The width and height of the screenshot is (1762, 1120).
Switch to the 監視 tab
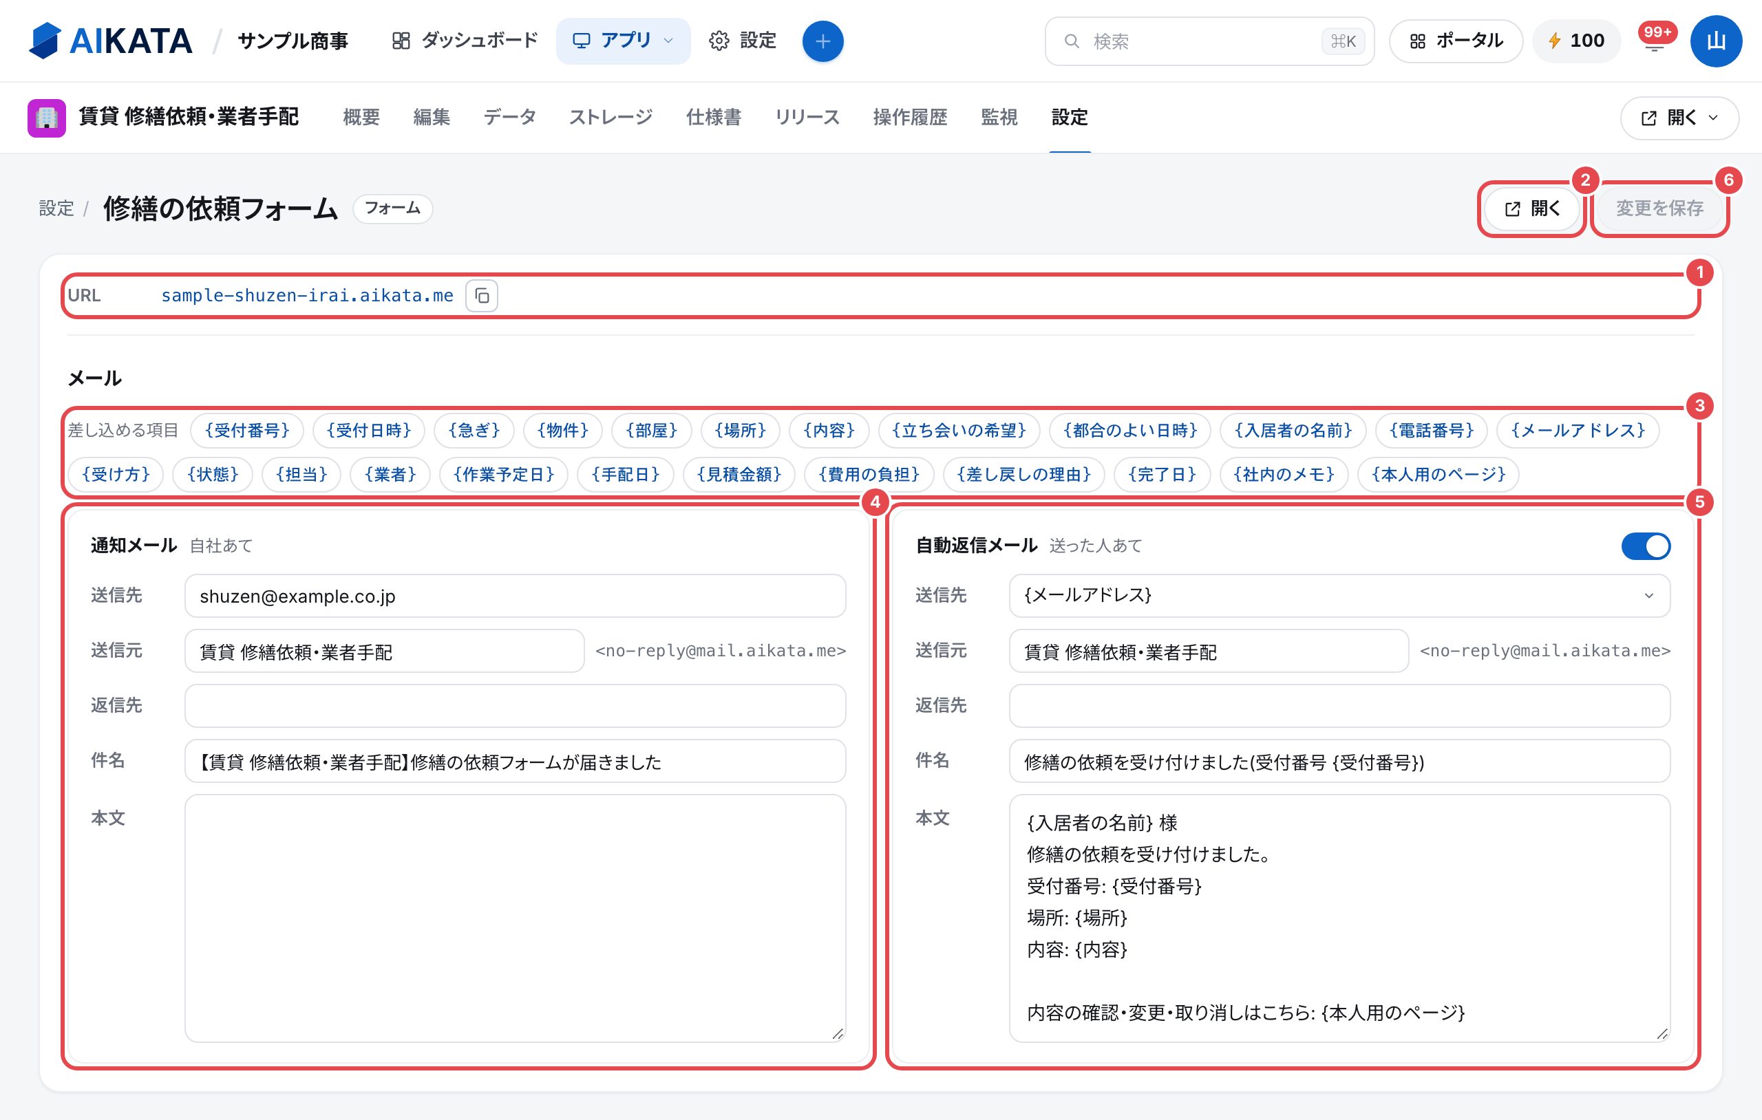[x=999, y=118]
